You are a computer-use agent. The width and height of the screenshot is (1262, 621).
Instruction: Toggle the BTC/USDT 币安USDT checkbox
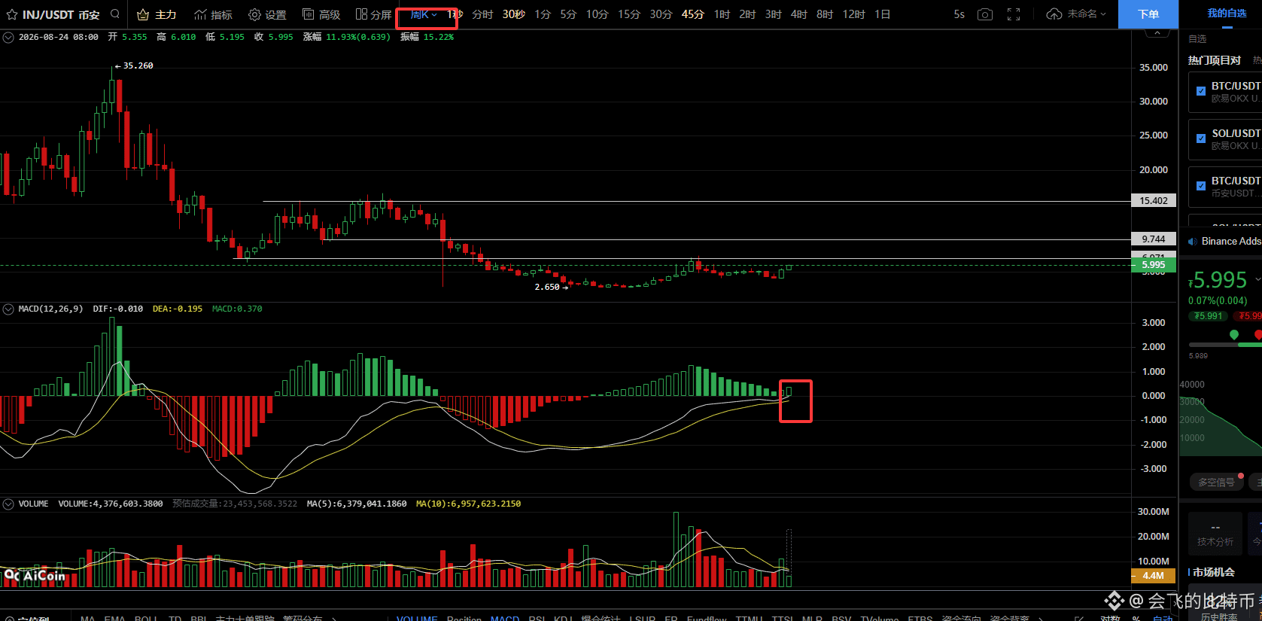(1201, 186)
